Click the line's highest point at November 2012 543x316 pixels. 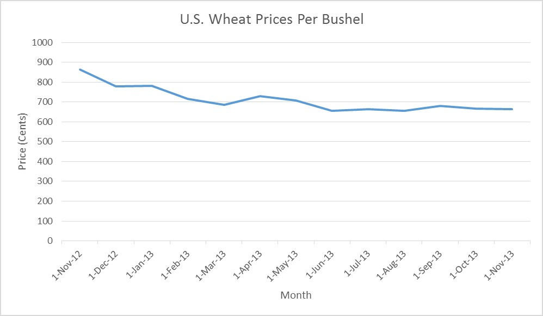[80, 69]
